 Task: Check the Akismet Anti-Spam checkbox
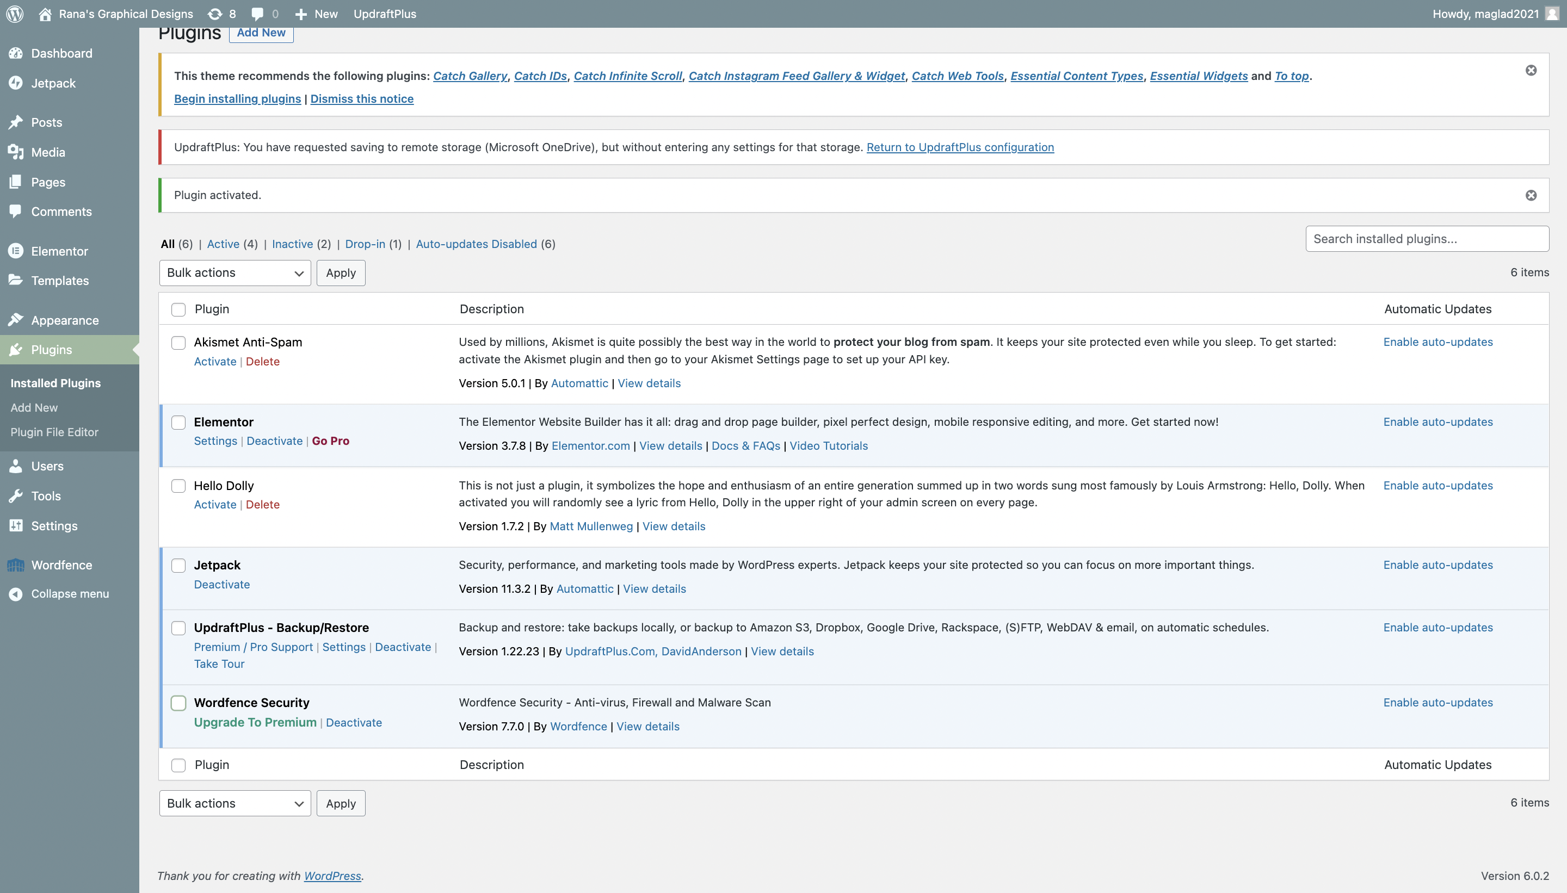(178, 342)
